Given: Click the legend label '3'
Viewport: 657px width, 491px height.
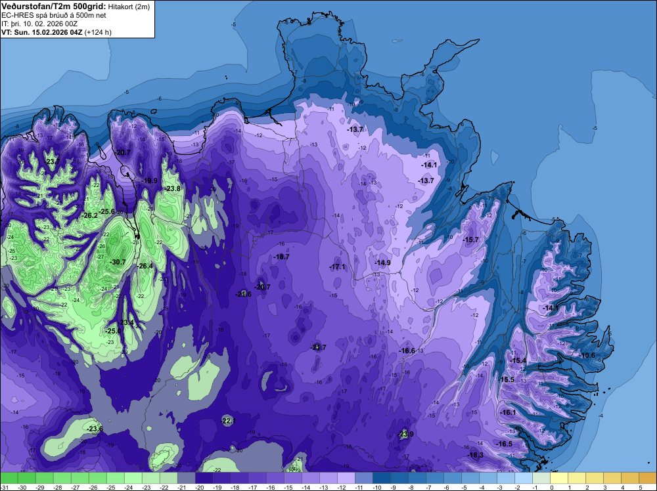Looking at the screenshot, I should pos(604,488).
